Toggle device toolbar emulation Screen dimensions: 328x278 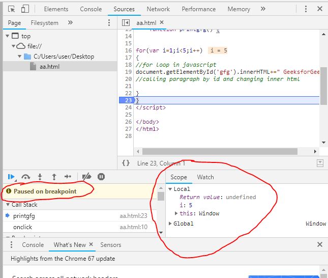[25, 9]
